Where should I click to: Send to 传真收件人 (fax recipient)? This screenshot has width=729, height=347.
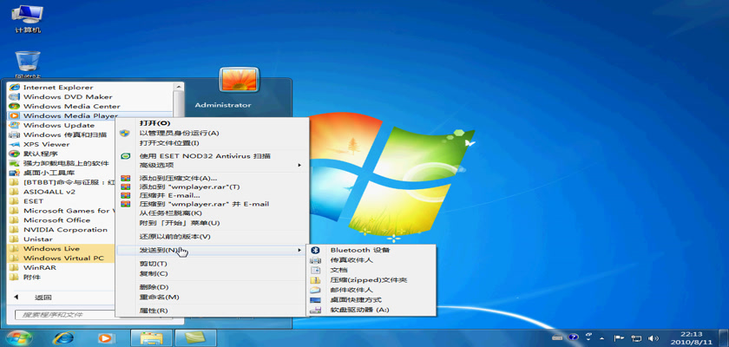351,259
